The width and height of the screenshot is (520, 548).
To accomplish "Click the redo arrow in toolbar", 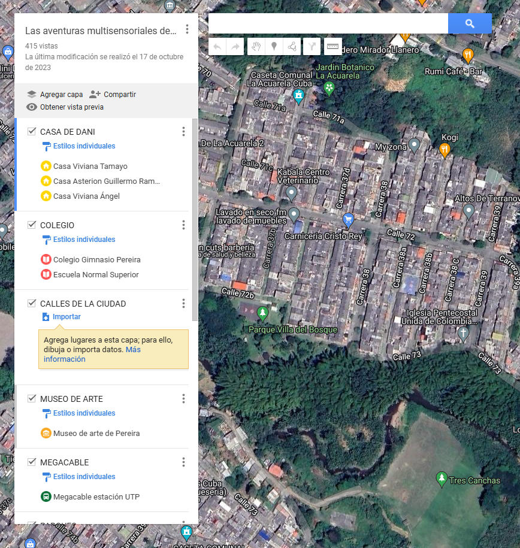I will click(235, 47).
